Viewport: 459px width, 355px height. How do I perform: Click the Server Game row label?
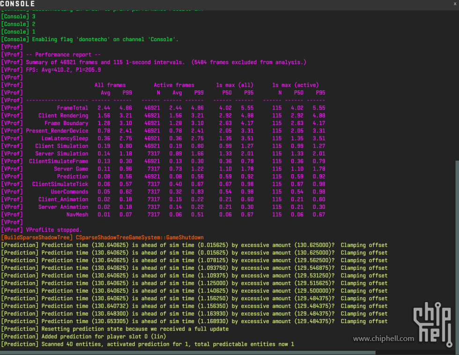coord(71,169)
